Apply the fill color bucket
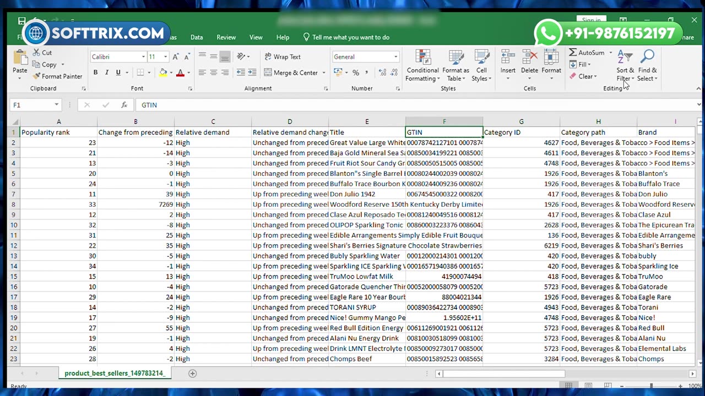 click(163, 73)
